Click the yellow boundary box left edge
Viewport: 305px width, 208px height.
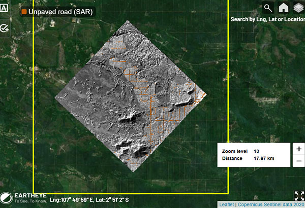click(x=34, y=101)
